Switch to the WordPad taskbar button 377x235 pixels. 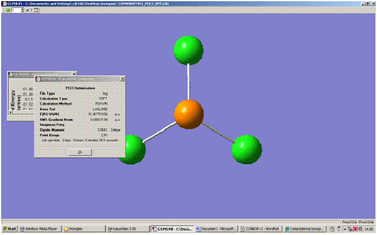point(260,229)
